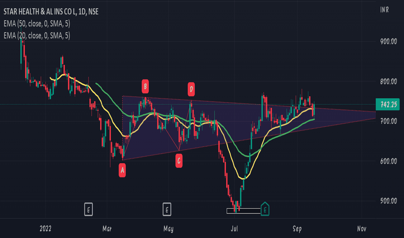
Task: Select the white rectangle drawing at July low
Action: [x=244, y=211]
